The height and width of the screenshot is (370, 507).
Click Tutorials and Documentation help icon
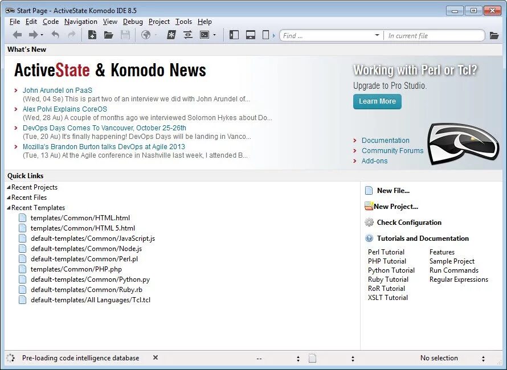click(369, 239)
